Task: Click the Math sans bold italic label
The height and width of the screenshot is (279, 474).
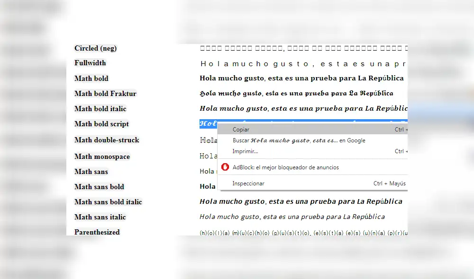Action: [x=108, y=202]
